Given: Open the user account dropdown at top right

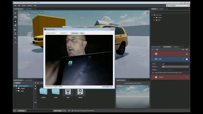Looking at the screenshot, I should pyautogui.click(x=178, y=6).
